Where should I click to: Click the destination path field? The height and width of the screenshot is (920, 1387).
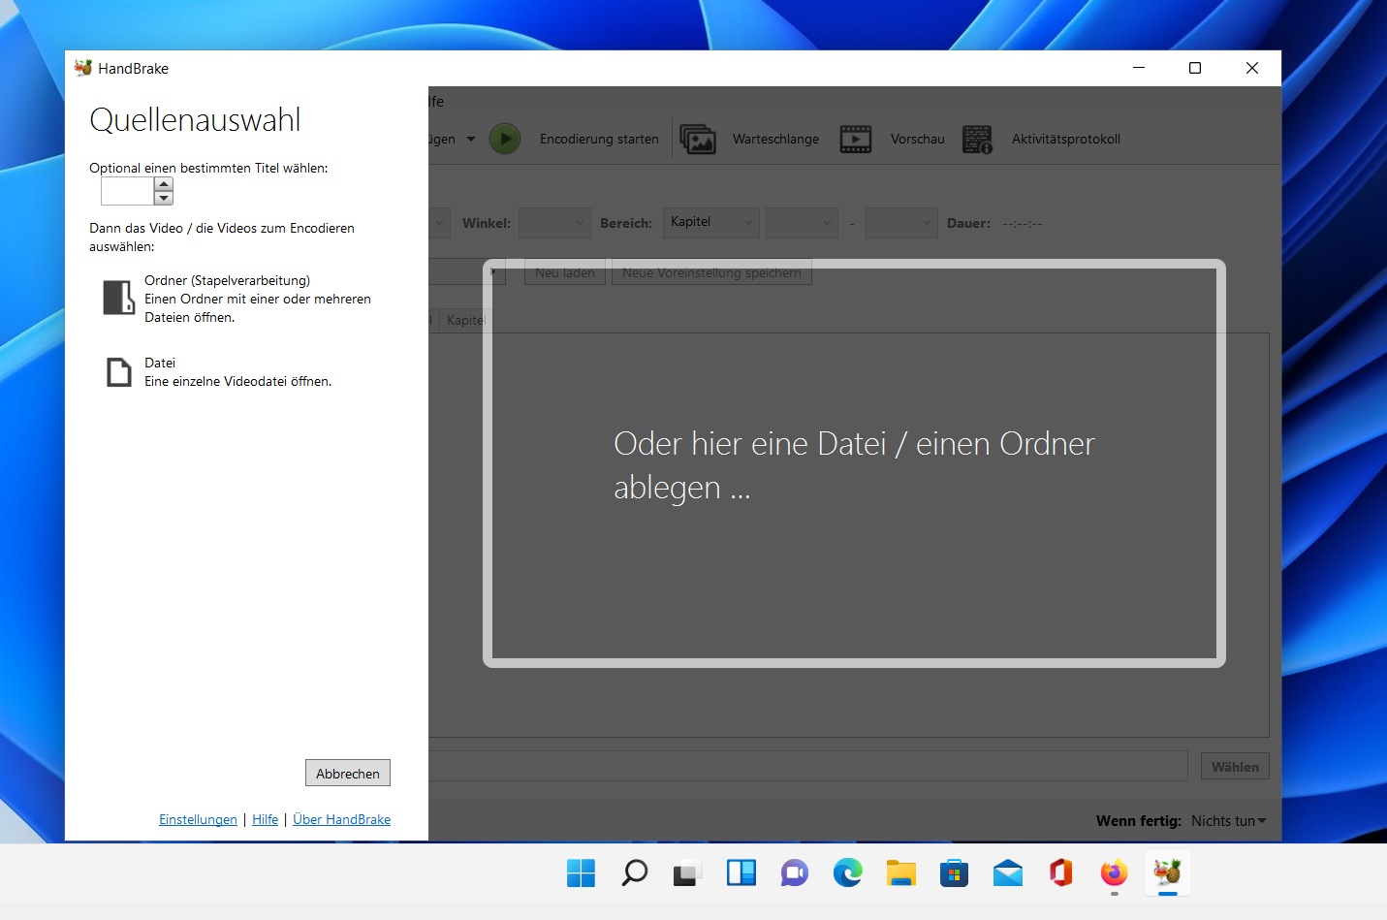(807, 766)
